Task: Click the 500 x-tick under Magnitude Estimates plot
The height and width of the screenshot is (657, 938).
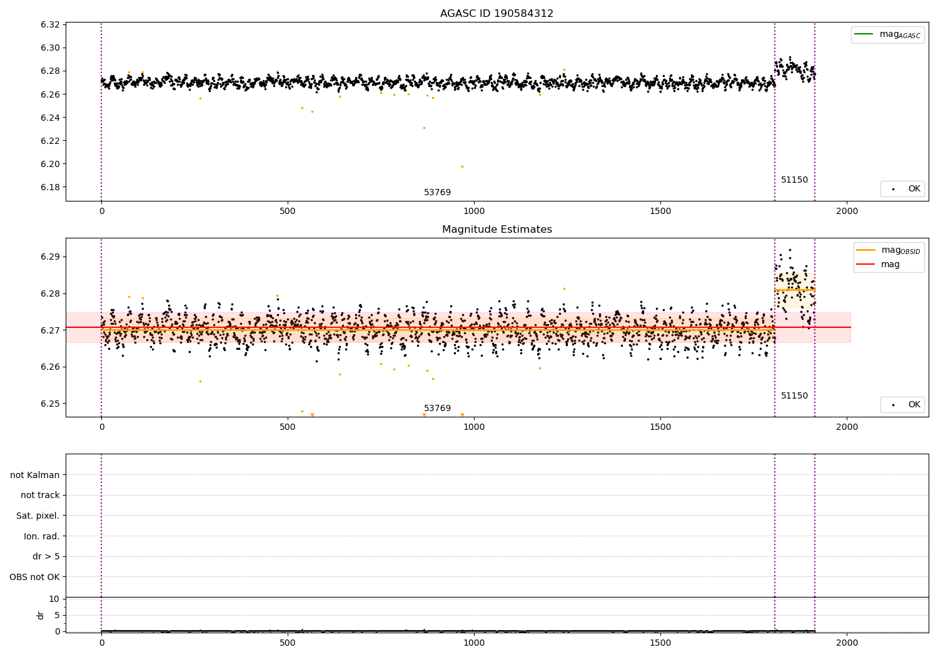Action: pyautogui.click(x=288, y=427)
